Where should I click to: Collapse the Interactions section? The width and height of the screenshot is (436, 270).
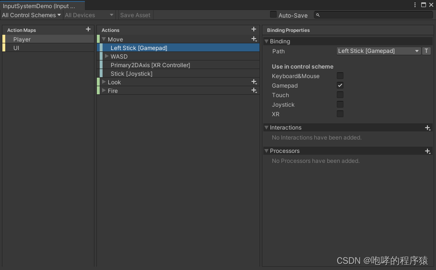[x=266, y=128]
